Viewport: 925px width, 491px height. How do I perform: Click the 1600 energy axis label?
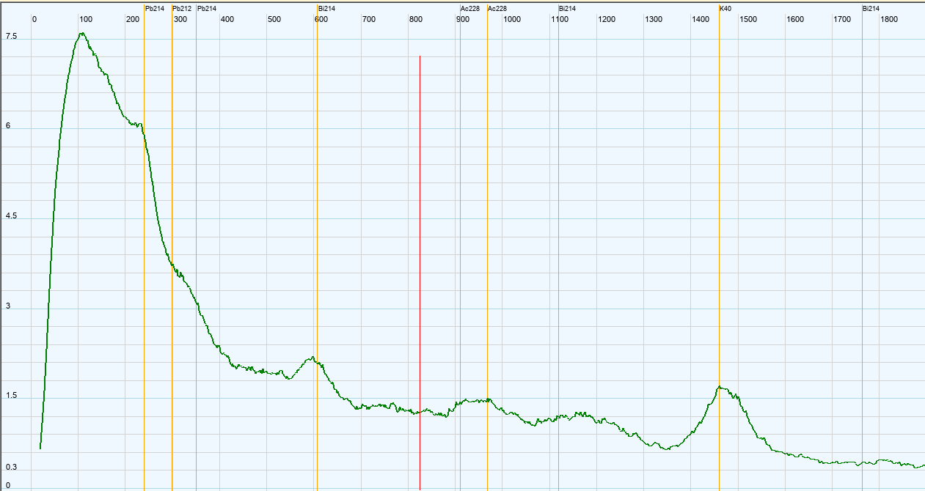(795, 19)
